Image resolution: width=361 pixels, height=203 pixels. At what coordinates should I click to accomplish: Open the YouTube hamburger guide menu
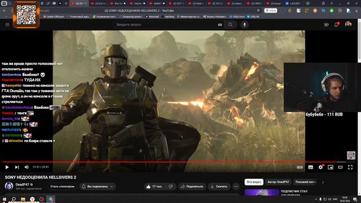[7, 24]
